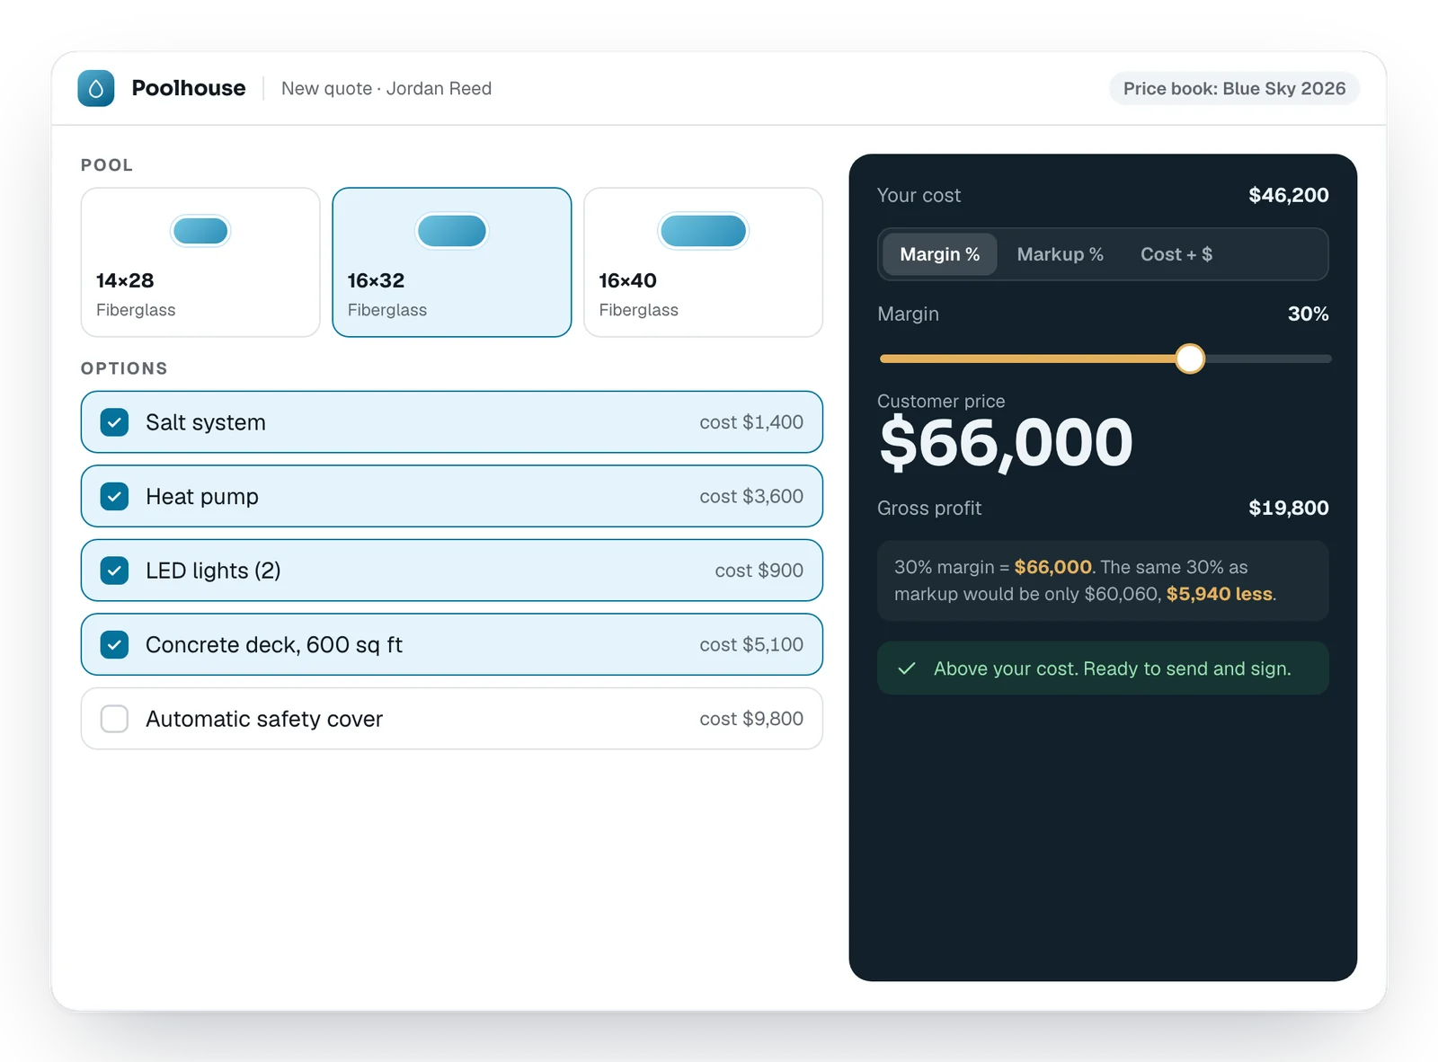Switch to the Markup % pricing mode
Image resolution: width=1438 pixels, height=1062 pixels.
point(1061,254)
